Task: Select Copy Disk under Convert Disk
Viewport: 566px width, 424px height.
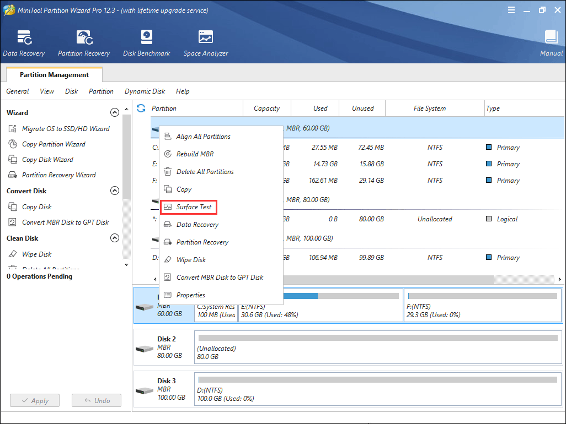Action: click(x=30, y=207)
